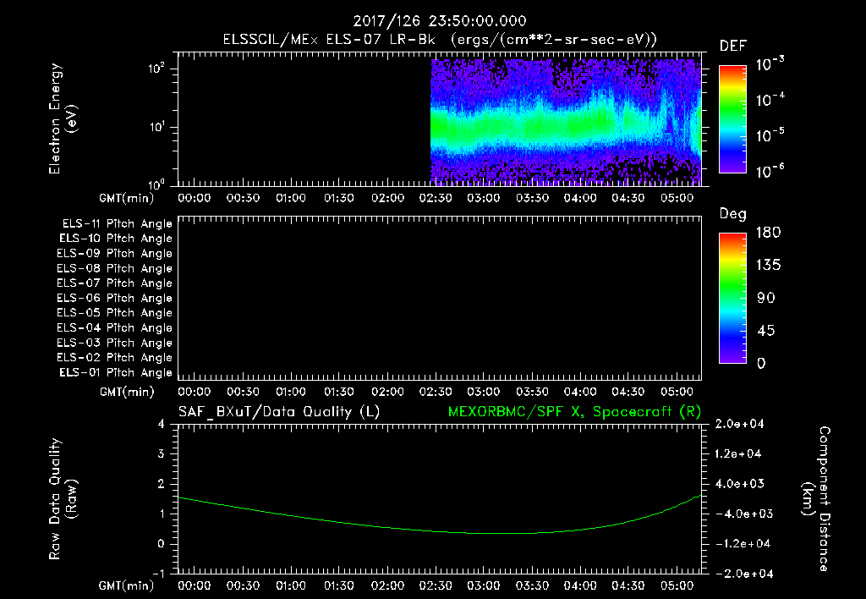The image size is (866, 599).
Task: Click the 4 tick on data quality axis
Action: point(162,425)
